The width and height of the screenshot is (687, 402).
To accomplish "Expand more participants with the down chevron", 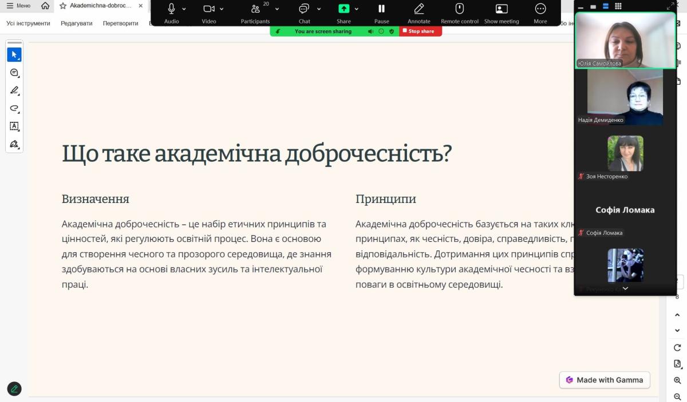I will (625, 289).
